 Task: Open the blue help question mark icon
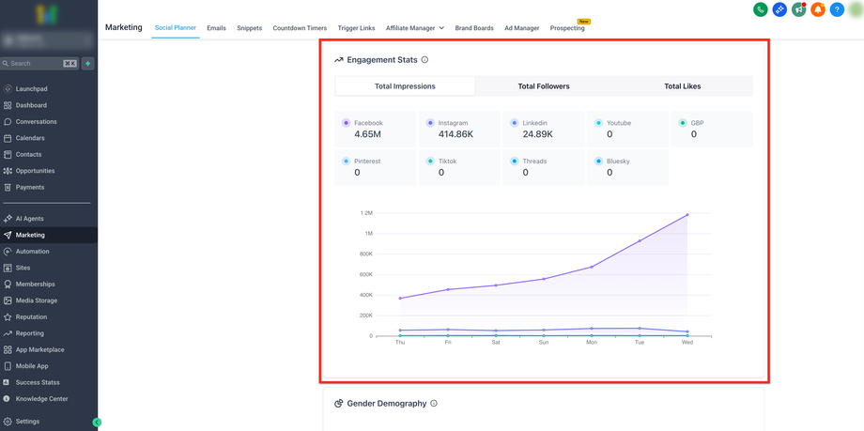click(837, 9)
